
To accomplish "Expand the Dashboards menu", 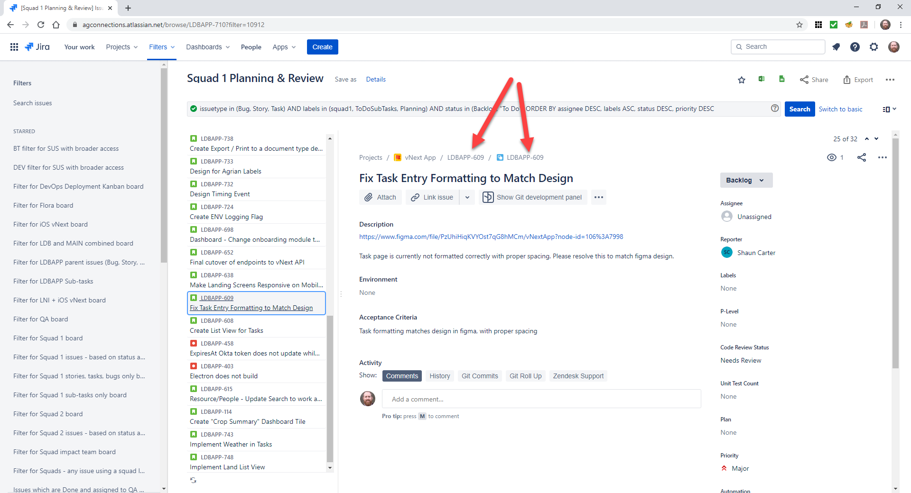I will (208, 47).
